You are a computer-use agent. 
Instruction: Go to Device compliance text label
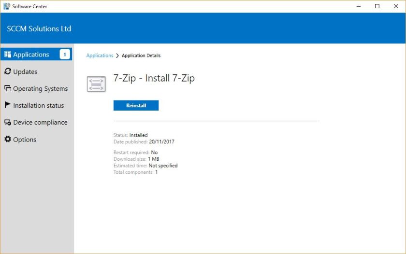[x=40, y=123]
